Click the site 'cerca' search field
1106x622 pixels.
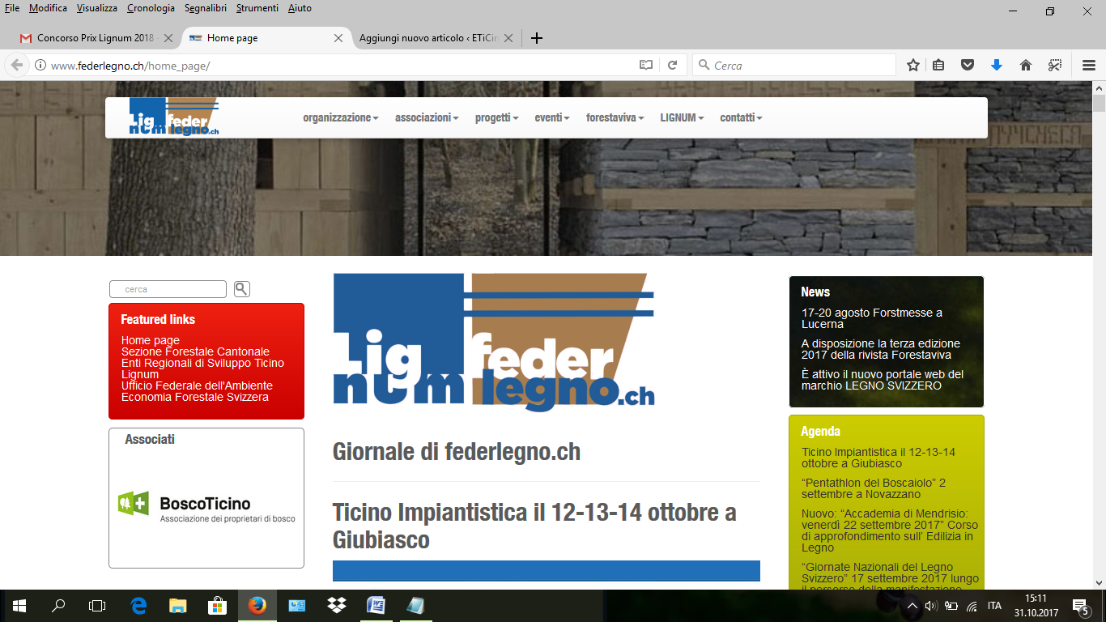pyautogui.click(x=168, y=289)
